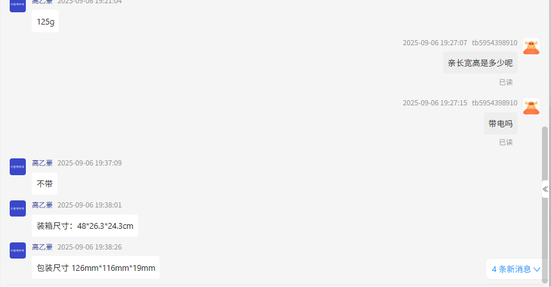This screenshot has height=287, width=551.
Task: Click the blue avatar beside the 装箱尺寸 message
Action: point(17,209)
